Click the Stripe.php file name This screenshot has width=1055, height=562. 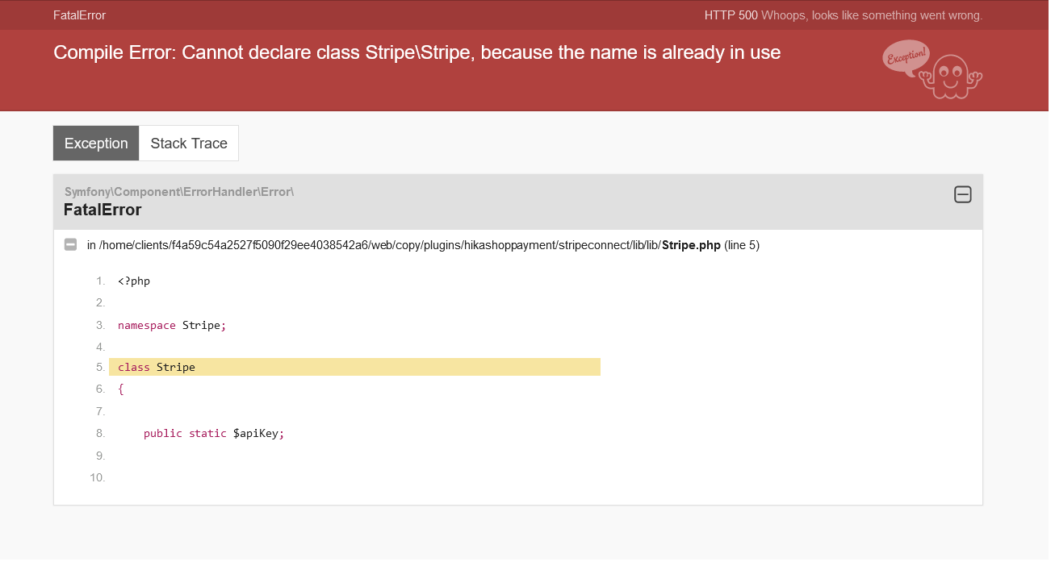[691, 245]
